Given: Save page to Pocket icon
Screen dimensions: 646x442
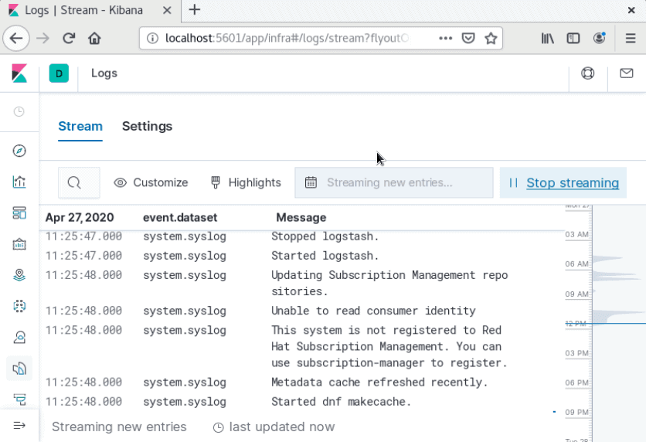Looking at the screenshot, I should (468, 39).
